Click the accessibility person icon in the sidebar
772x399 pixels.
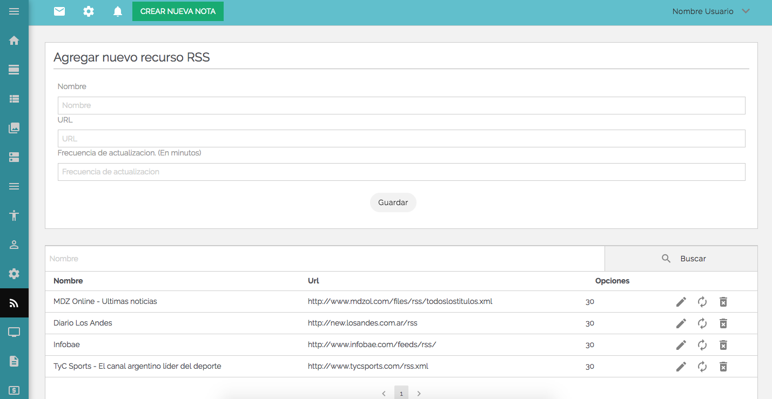(14, 215)
